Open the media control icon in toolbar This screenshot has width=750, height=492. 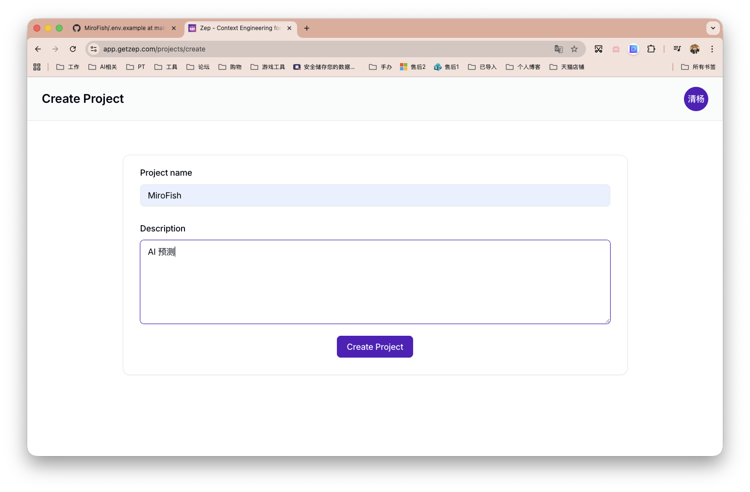point(677,49)
